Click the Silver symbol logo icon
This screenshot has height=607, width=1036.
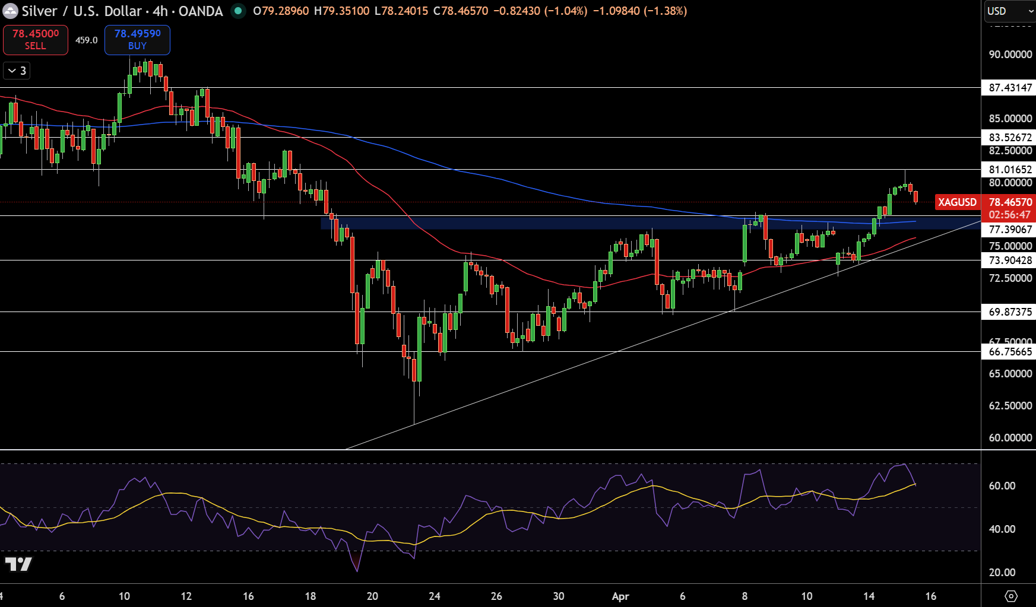pyautogui.click(x=10, y=11)
